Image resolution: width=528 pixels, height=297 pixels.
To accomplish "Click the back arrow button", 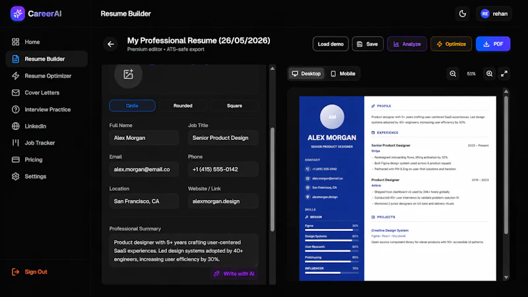I will tap(111, 44).
